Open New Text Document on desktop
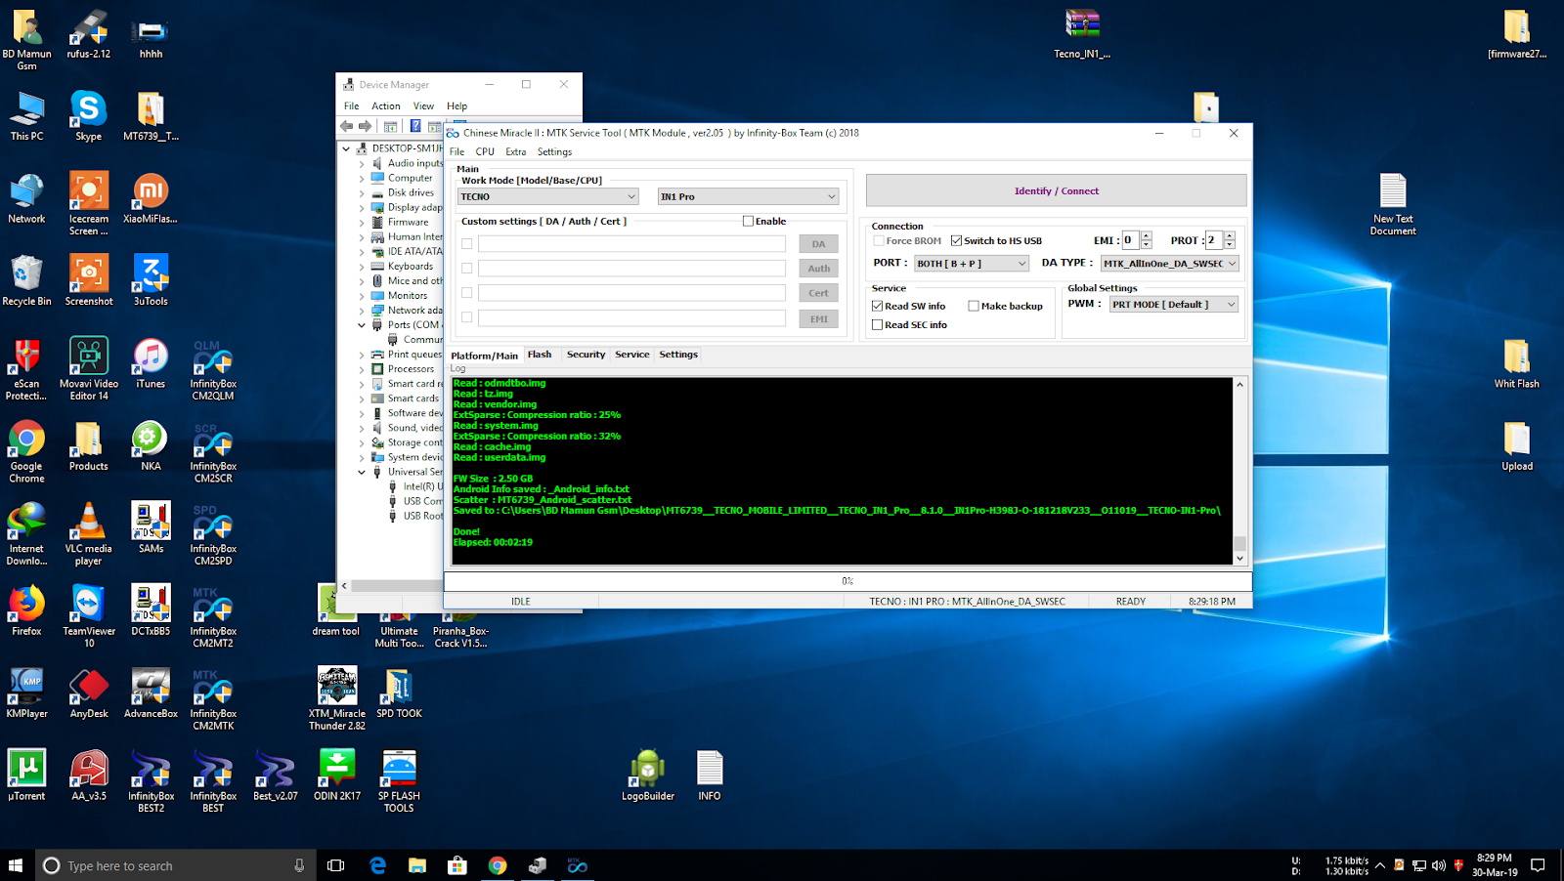Image resolution: width=1564 pixels, height=881 pixels. tap(1393, 204)
